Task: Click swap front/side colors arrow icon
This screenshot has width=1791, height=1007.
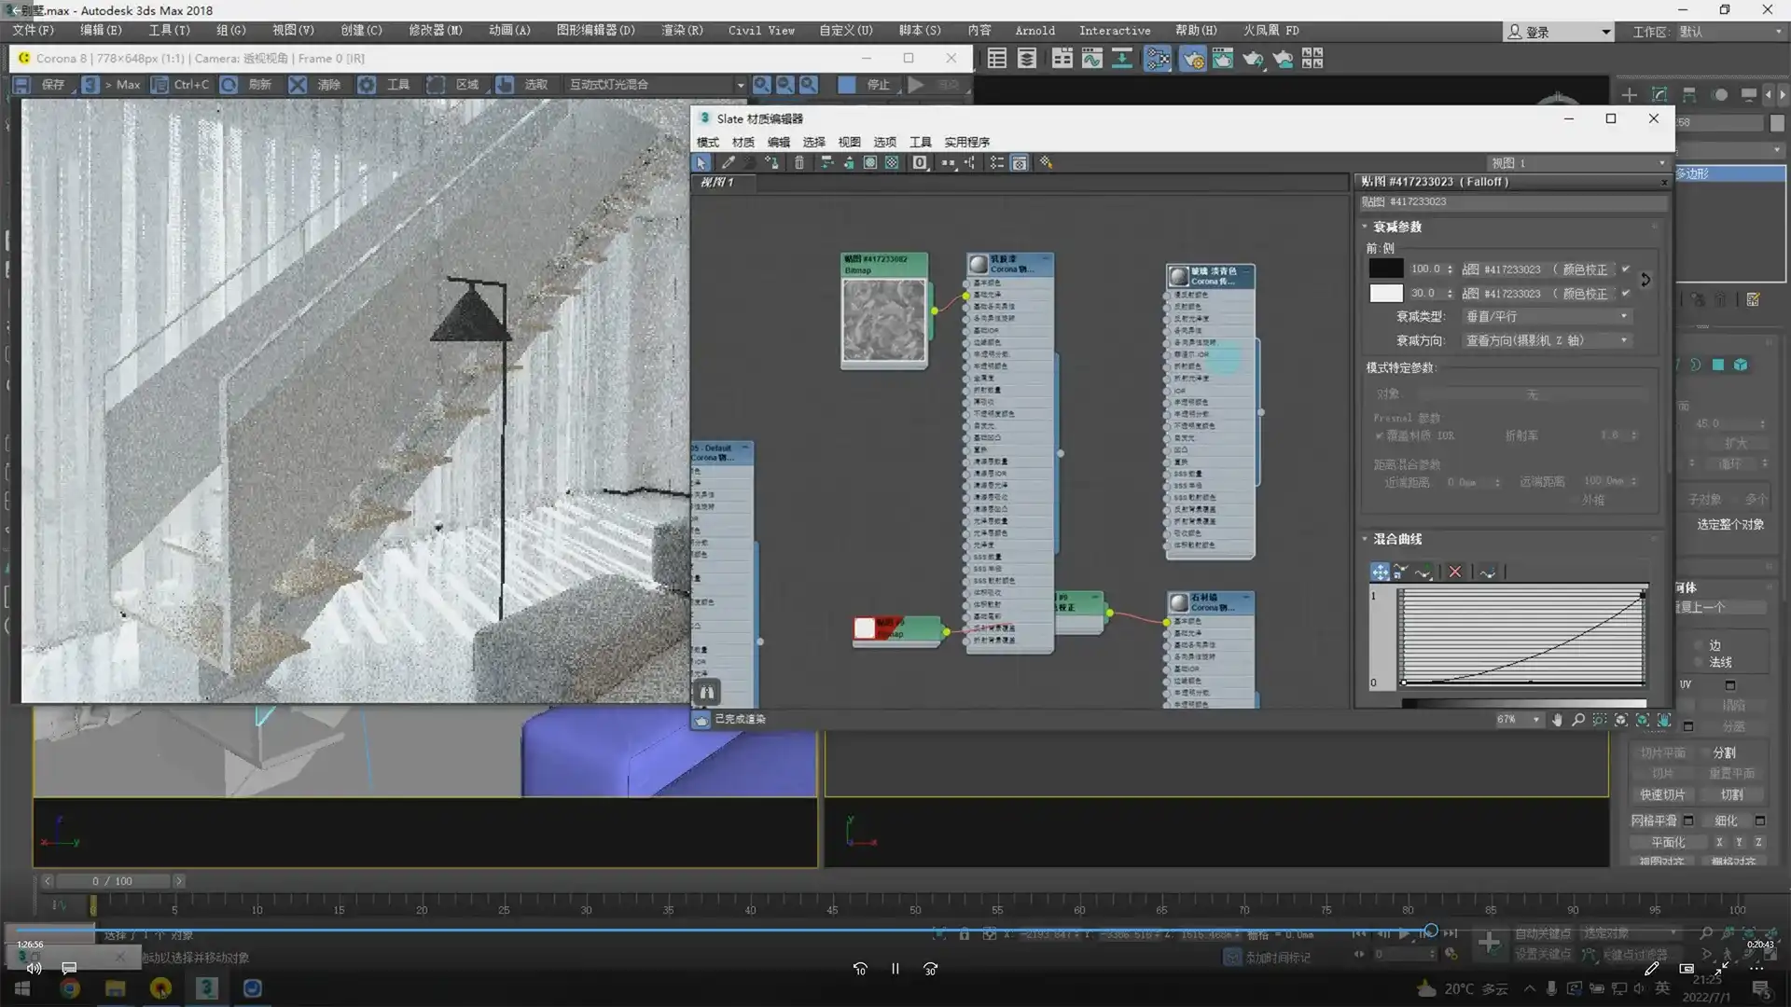Action: 1645,280
